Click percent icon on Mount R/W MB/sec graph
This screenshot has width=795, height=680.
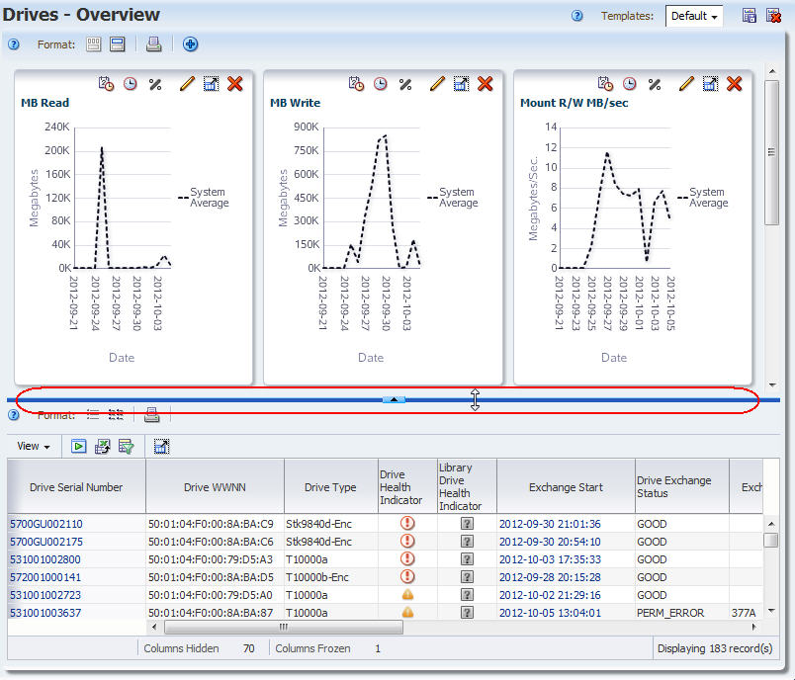[655, 84]
